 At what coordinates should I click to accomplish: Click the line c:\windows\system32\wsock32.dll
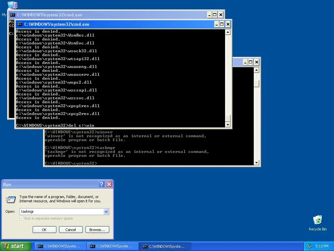pos(56,51)
